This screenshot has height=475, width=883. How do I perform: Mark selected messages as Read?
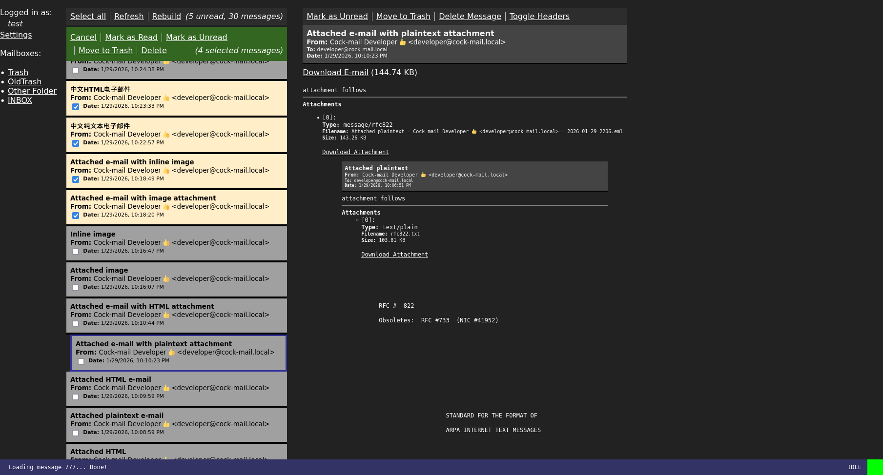pos(131,37)
